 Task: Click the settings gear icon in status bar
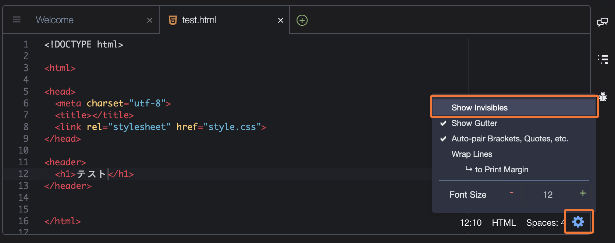click(578, 222)
